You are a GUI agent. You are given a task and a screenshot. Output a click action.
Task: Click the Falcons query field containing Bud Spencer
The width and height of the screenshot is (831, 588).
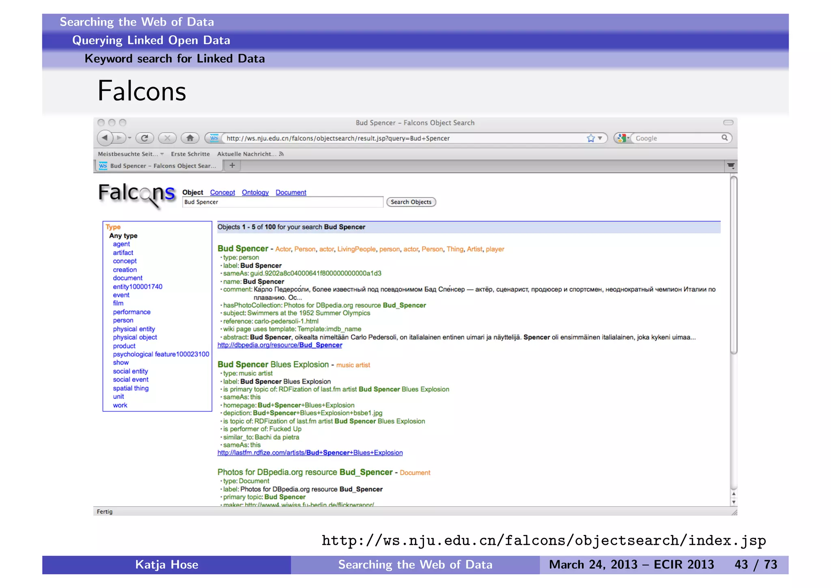click(282, 202)
